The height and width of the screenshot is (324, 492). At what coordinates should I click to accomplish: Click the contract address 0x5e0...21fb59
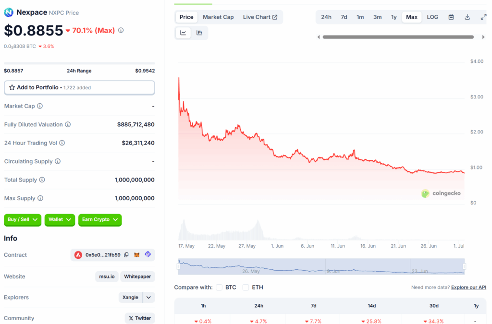pyautogui.click(x=103, y=255)
